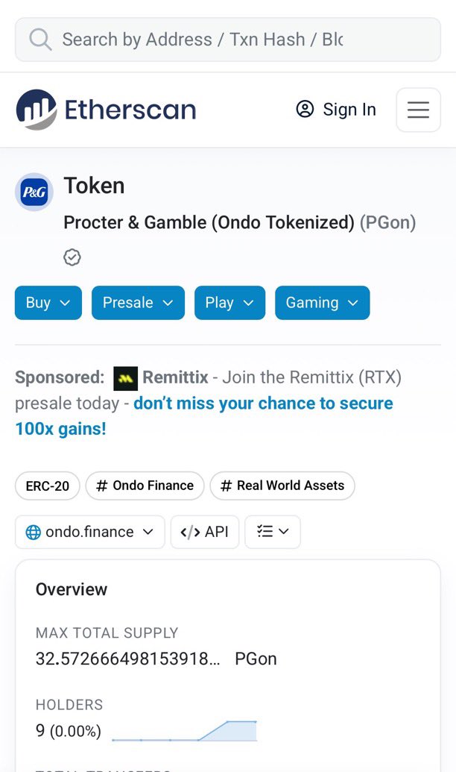Open the Gaming dropdown
The height and width of the screenshot is (772, 456).
[322, 303]
